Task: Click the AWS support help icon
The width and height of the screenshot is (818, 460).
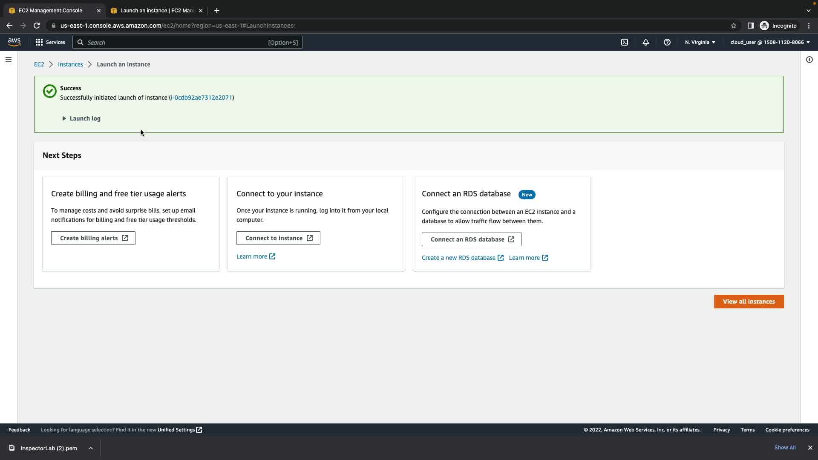Action: click(667, 42)
